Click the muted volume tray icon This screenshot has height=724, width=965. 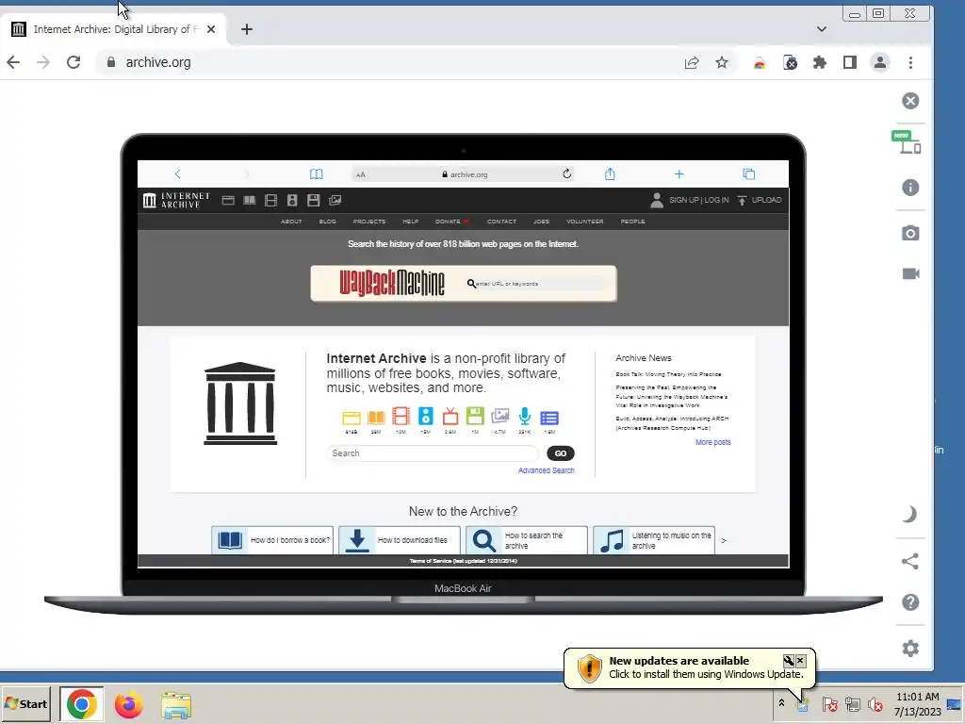875,703
